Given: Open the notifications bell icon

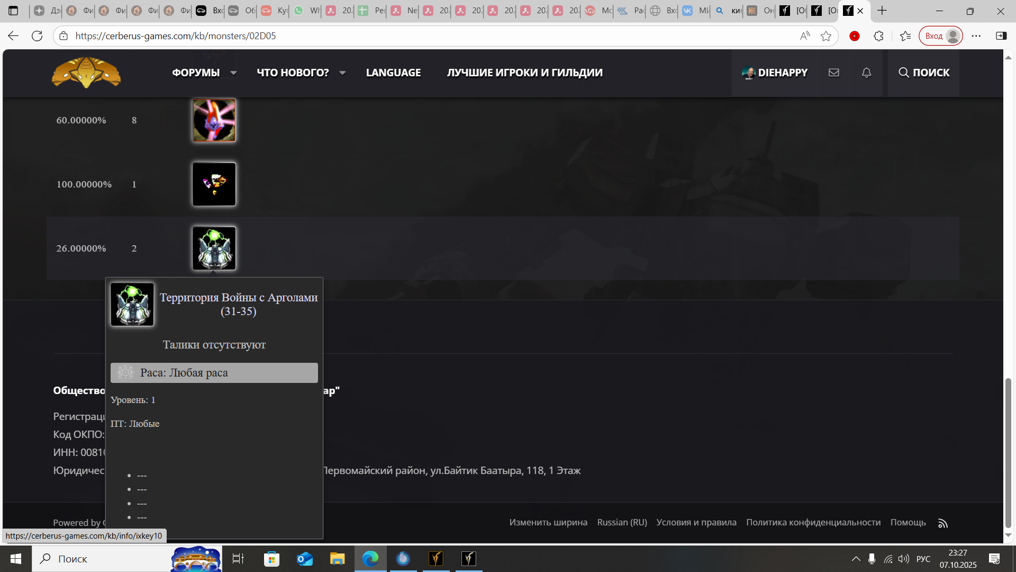Looking at the screenshot, I should click(866, 73).
